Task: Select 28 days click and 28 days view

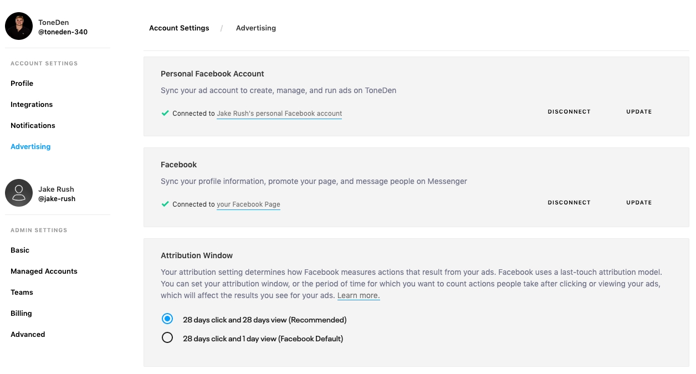Action: click(x=167, y=319)
